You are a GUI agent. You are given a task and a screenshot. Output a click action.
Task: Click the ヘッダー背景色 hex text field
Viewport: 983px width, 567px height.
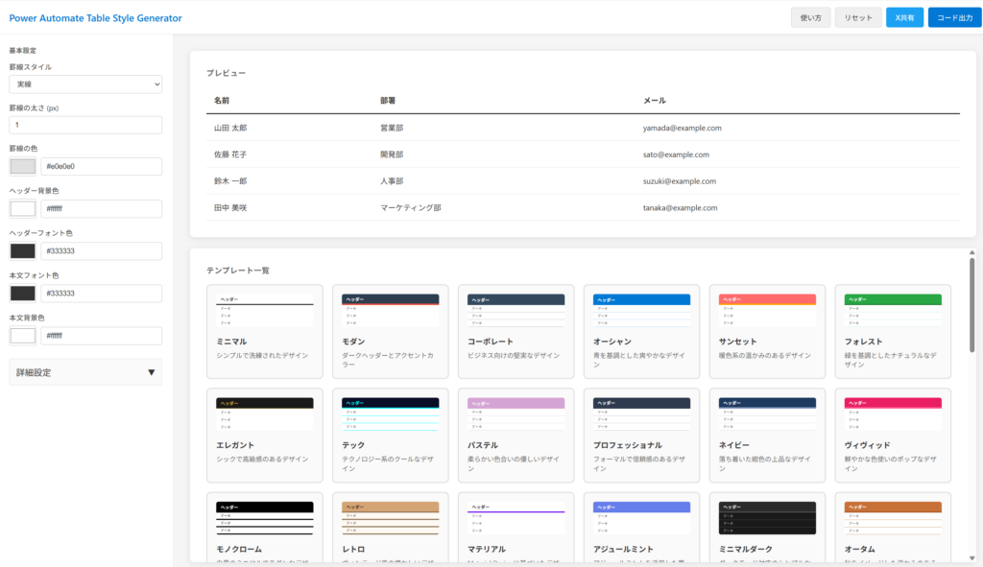coord(101,209)
